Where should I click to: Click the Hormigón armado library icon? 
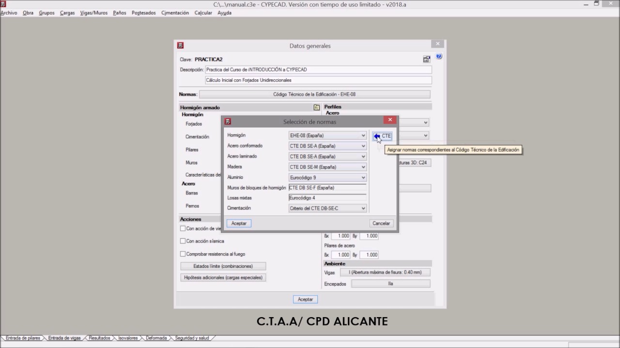[x=316, y=107]
